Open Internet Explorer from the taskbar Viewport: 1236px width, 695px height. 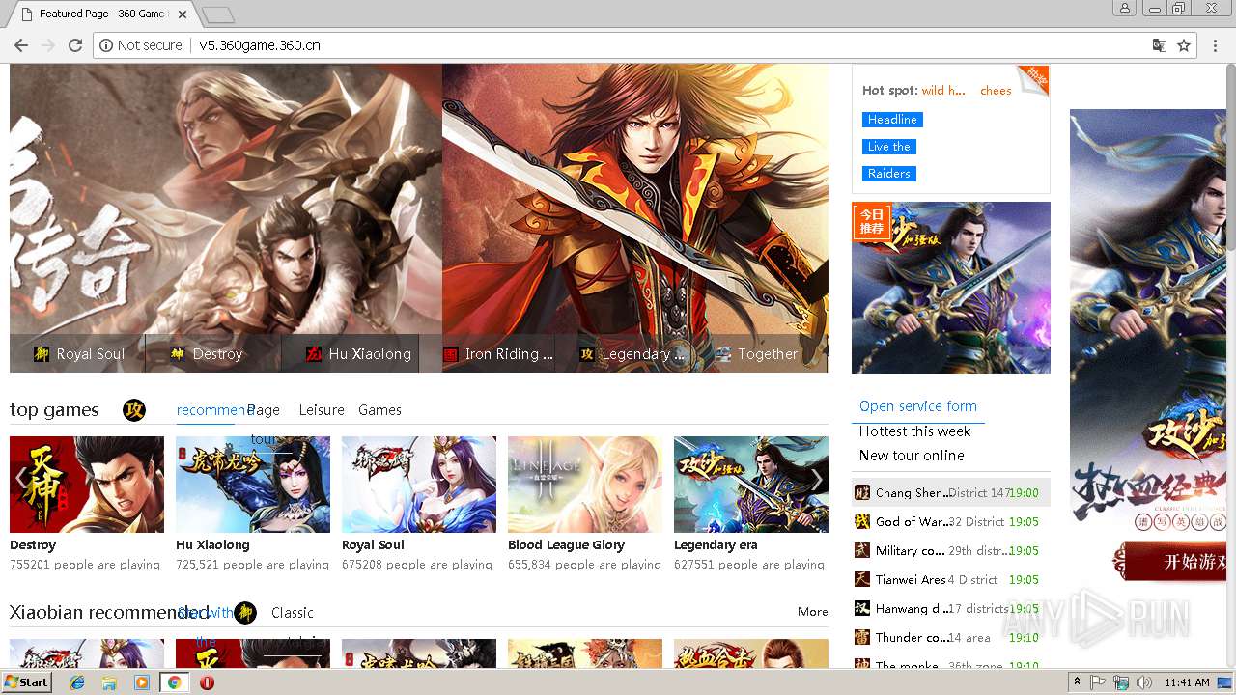pos(77,682)
